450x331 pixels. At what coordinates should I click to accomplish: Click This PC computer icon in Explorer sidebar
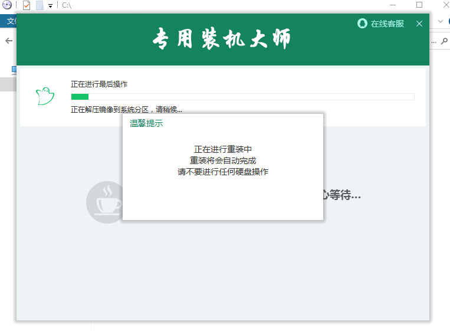(x=14, y=70)
